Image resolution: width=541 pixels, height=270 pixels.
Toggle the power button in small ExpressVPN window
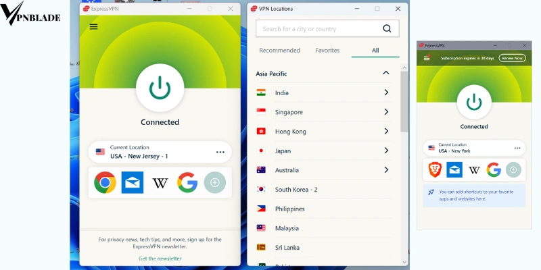[474, 103]
